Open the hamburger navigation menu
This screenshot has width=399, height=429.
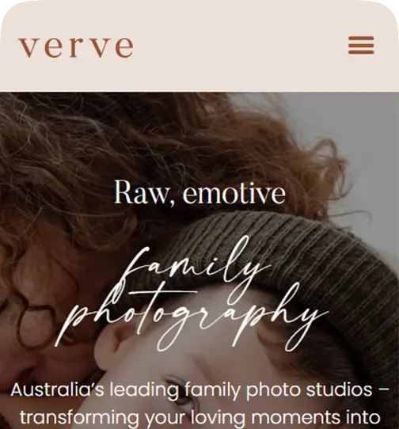pos(361,45)
